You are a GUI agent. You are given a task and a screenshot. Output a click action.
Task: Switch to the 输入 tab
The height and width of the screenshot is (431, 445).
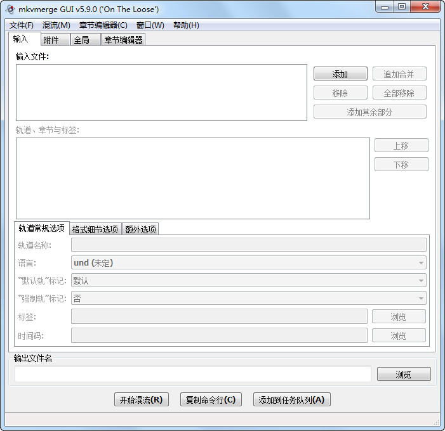(24, 39)
